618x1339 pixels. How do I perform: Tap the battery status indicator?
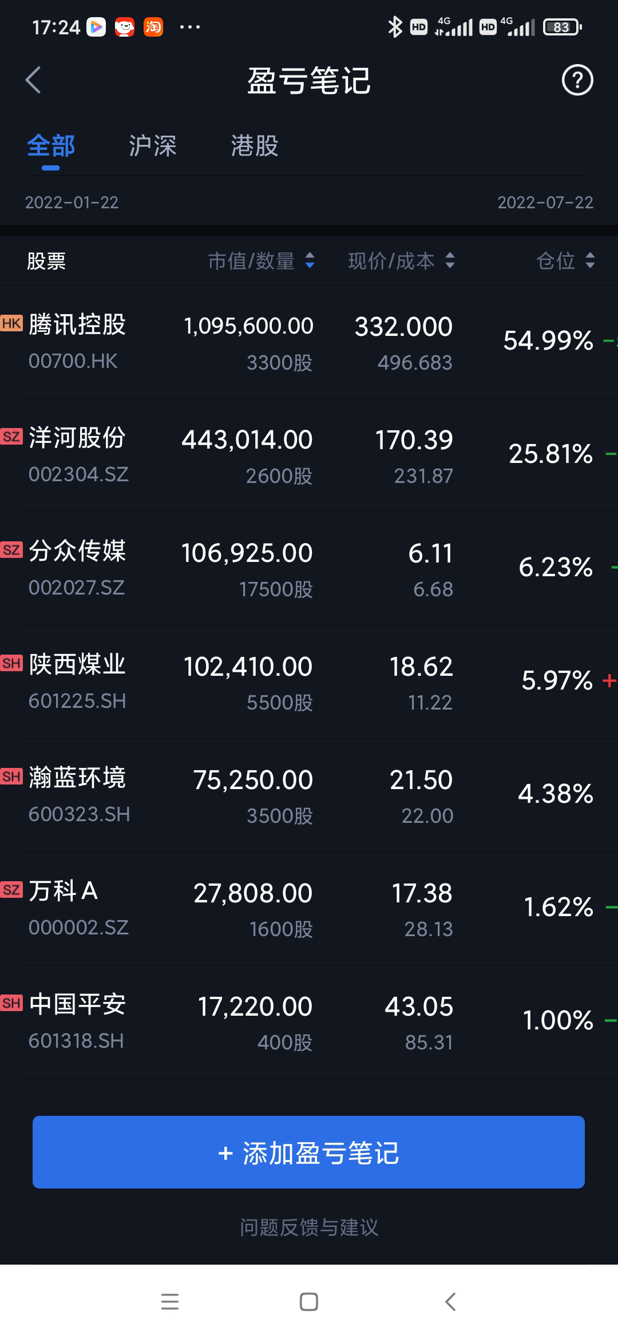tap(562, 27)
